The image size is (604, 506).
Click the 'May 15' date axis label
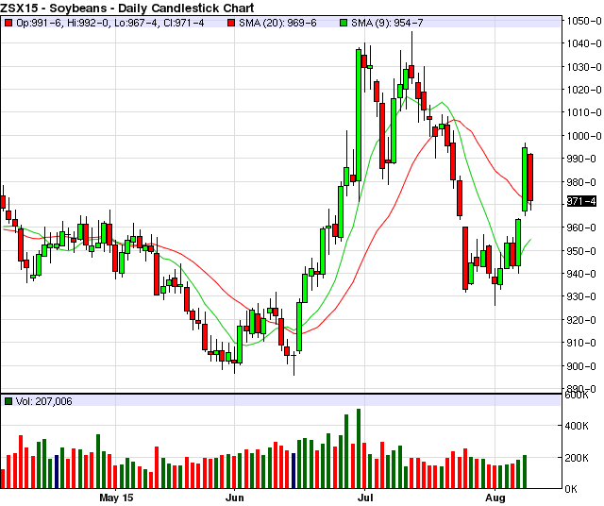click(x=116, y=498)
